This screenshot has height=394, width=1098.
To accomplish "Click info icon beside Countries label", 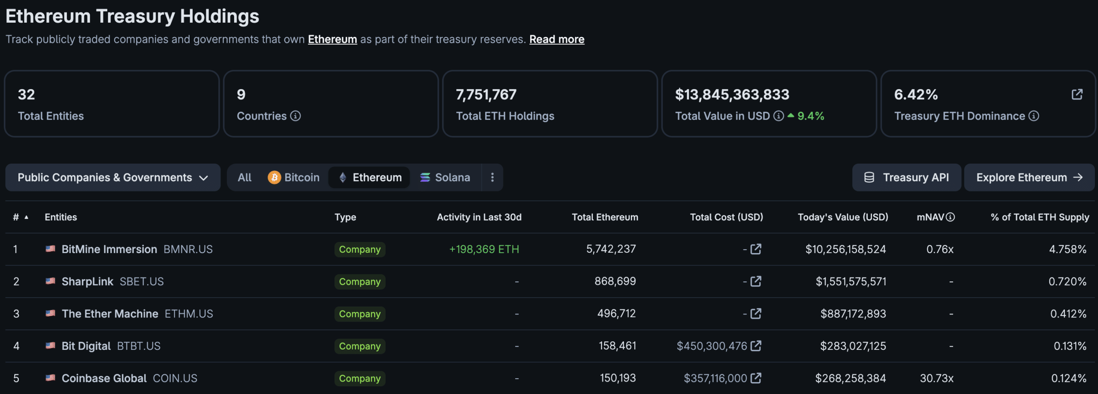I will point(296,116).
